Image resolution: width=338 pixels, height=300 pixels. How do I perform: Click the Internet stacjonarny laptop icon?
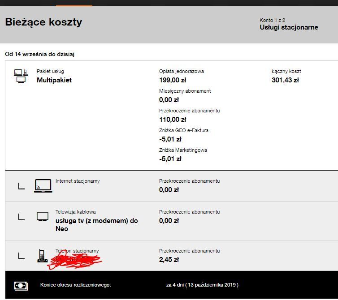(x=43, y=186)
